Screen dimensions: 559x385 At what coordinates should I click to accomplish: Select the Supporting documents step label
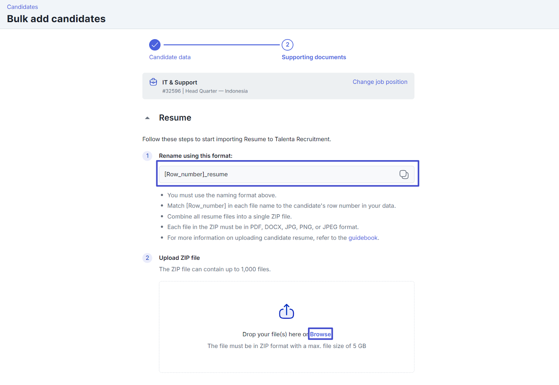point(314,57)
